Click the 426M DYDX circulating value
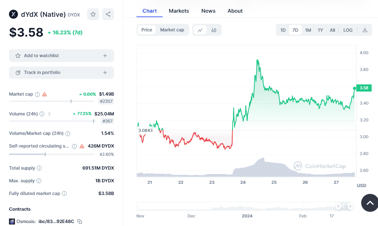 click(101, 146)
